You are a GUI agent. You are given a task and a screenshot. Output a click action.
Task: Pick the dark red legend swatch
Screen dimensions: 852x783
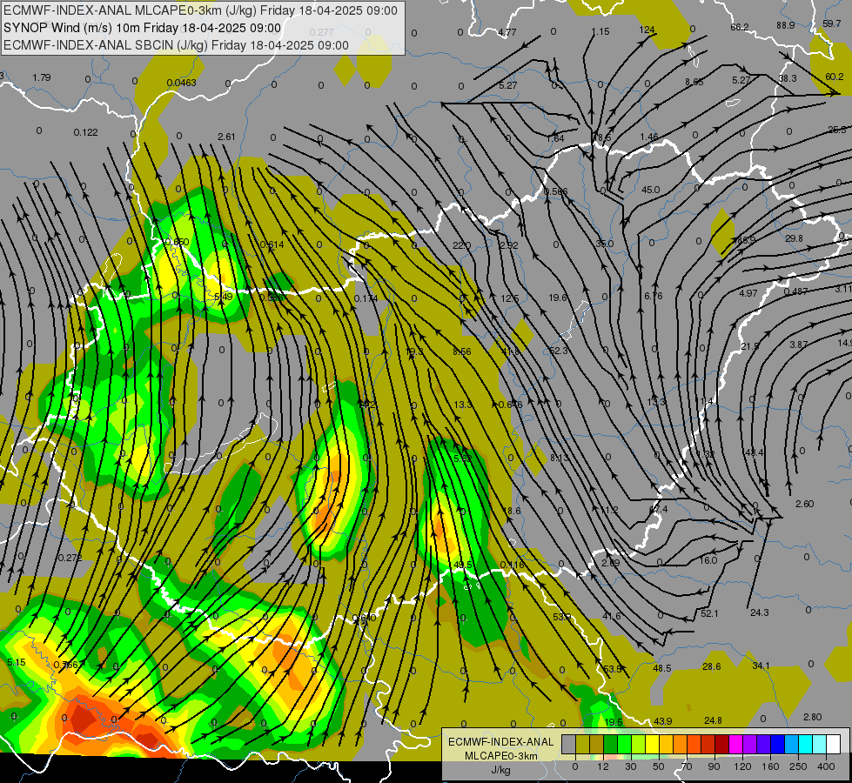(x=722, y=745)
